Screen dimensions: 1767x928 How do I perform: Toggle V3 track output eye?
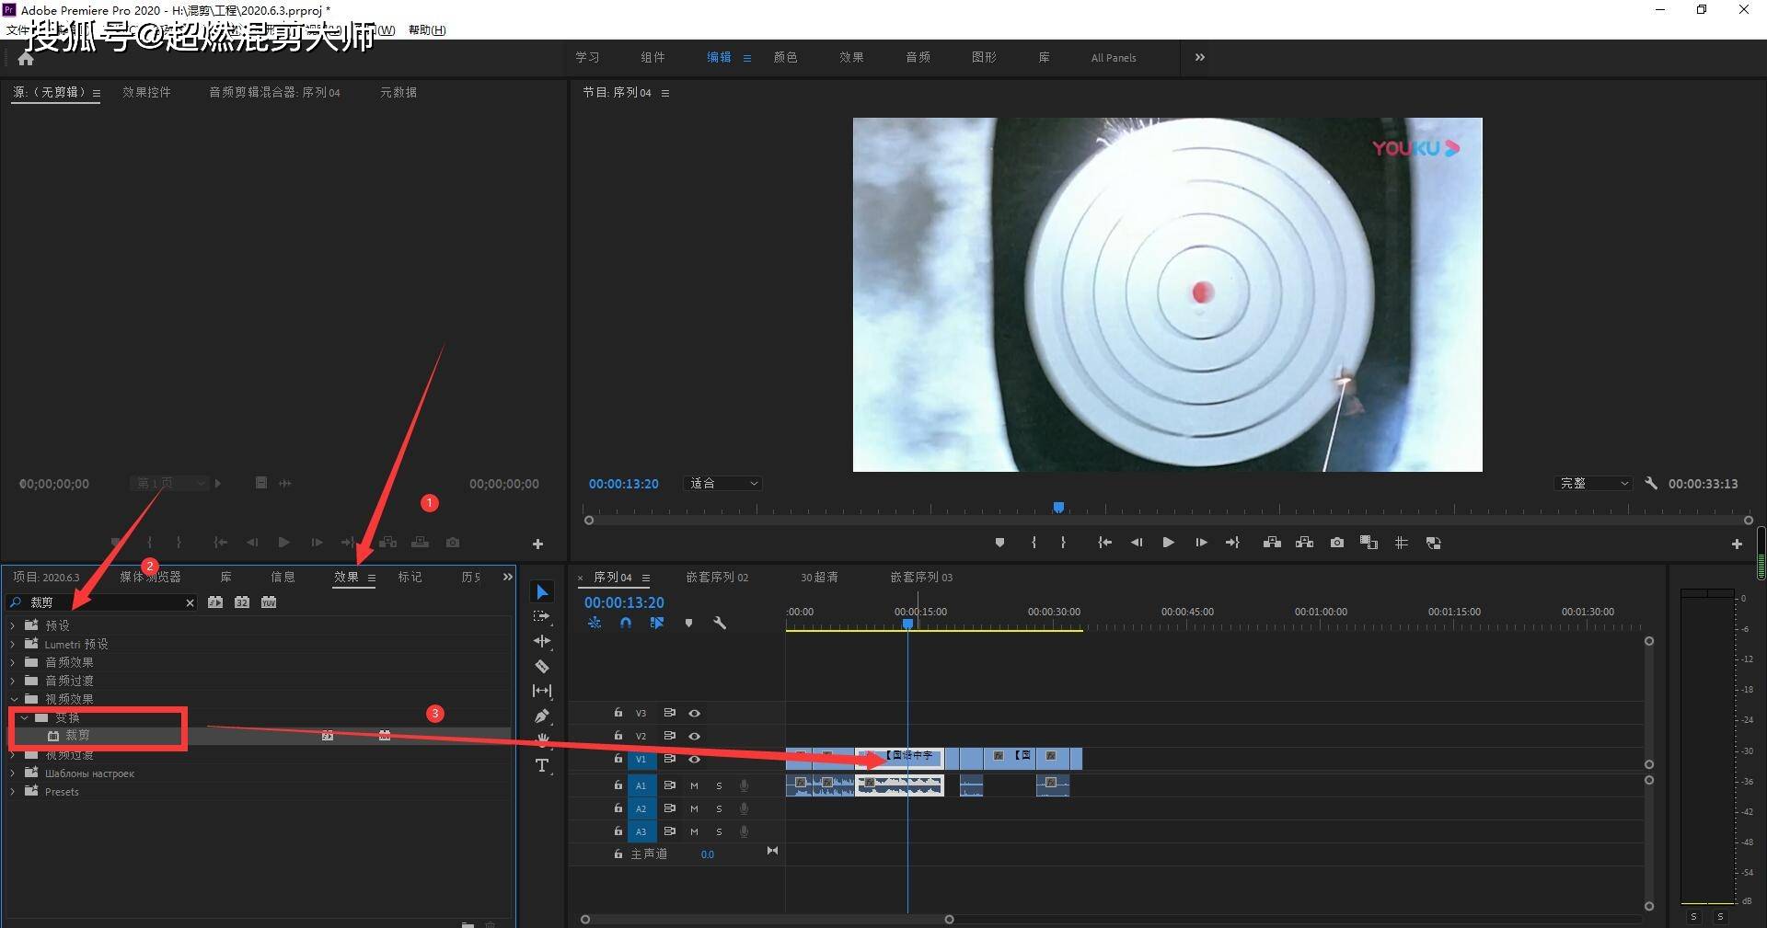pos(695,713)
